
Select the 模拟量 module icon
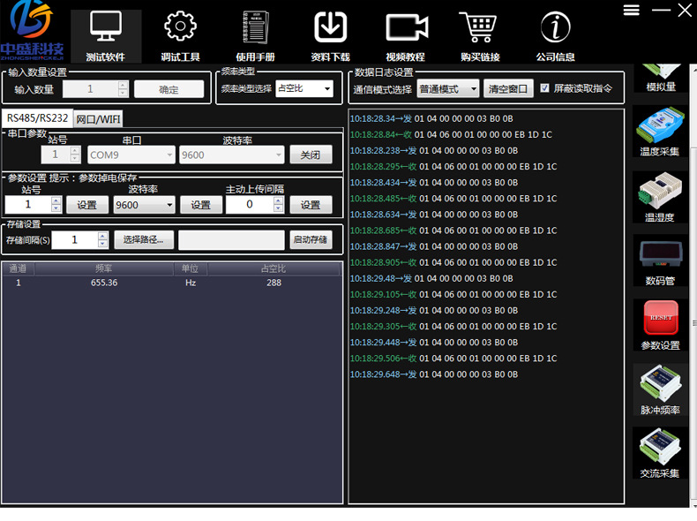tap(661, 79)
